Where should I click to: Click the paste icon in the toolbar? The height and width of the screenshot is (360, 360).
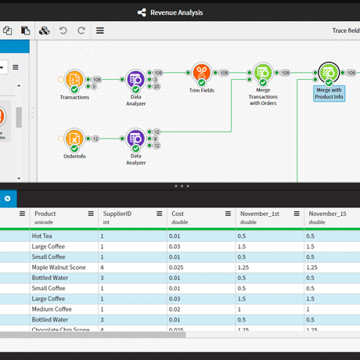coord(25,31)
